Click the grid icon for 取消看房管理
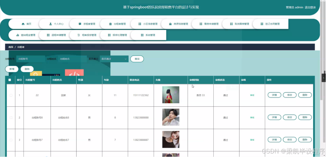 [x=231, y=24]
